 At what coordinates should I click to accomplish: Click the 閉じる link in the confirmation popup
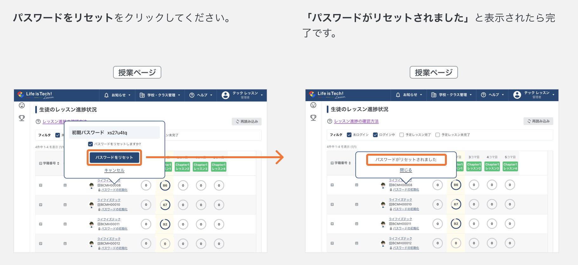[x=406, y=170]
